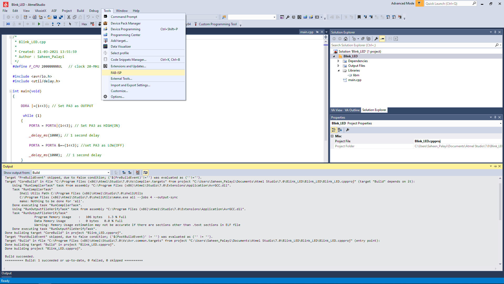Image resolution: width=504 pixels, height=284 pixels.
Task: Choose External Tools... in Tools menu
Action: [143, 79]
